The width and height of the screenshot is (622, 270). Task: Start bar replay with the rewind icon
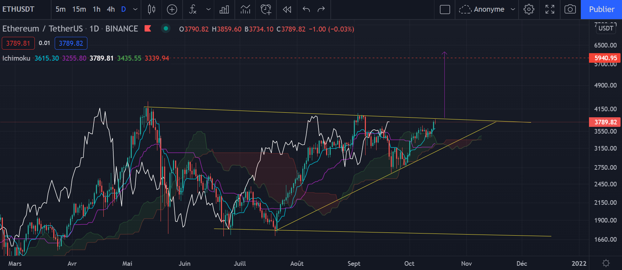click(x=287, y=10)
